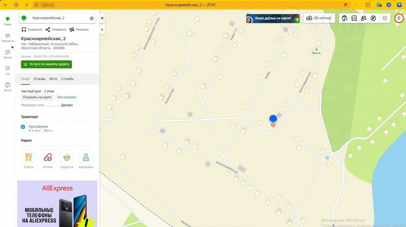Screen dimensions: 406x227
Task: Click the Аптеки nearby category icon
Action: 48,157
